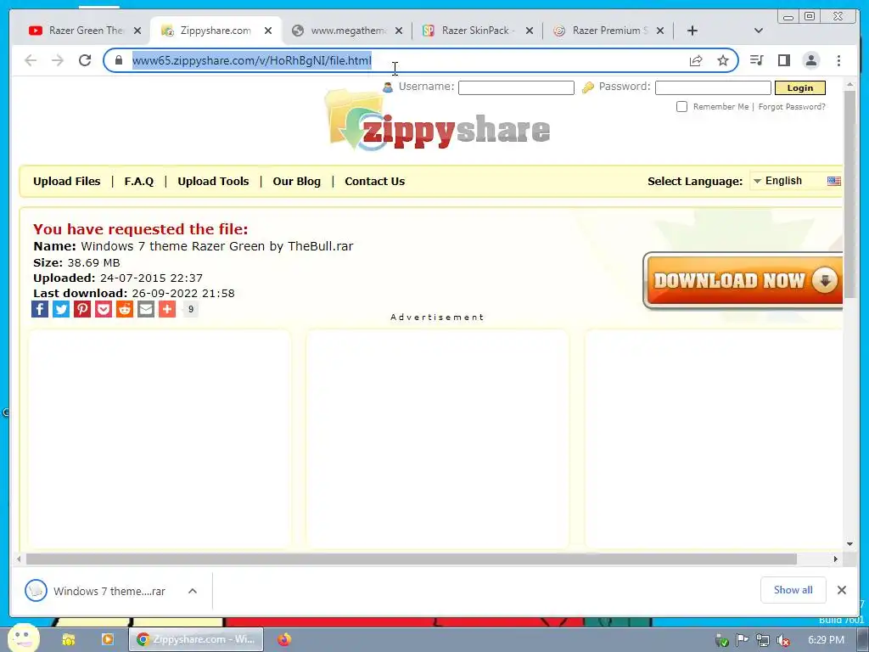
Task: Open the Contact Us page
Action: click(x=374, y=182)
